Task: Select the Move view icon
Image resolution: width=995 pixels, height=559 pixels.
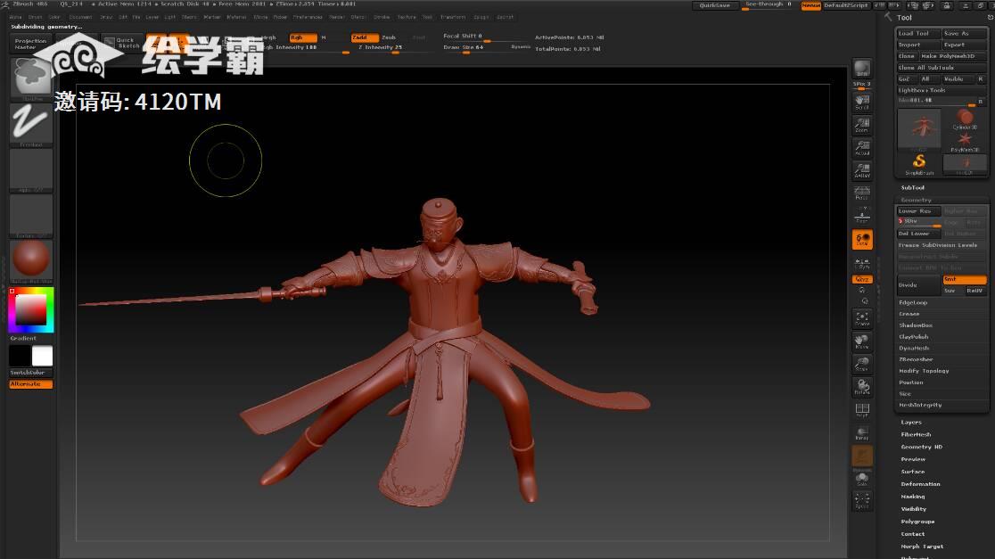Action: coord(861,341)
